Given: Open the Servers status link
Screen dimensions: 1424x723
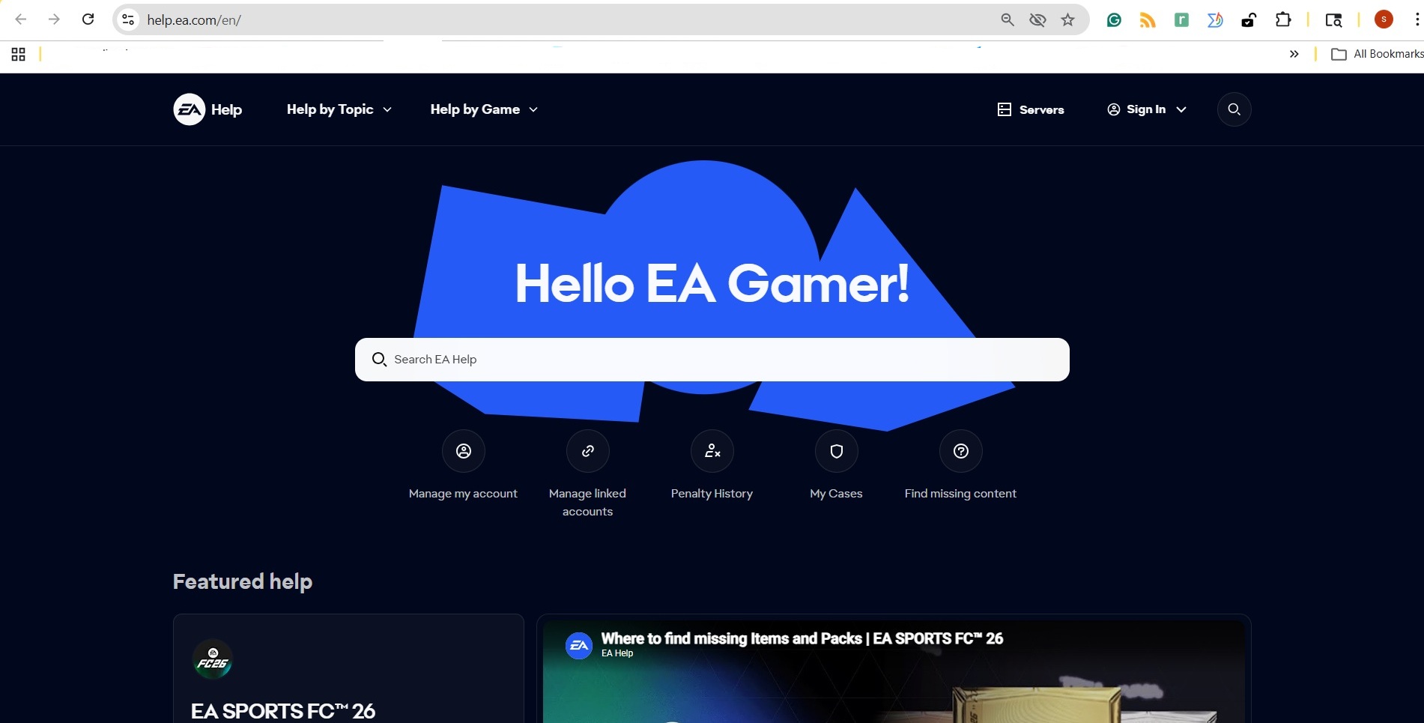Looking at the screenshot, I should coord(1031,109).
